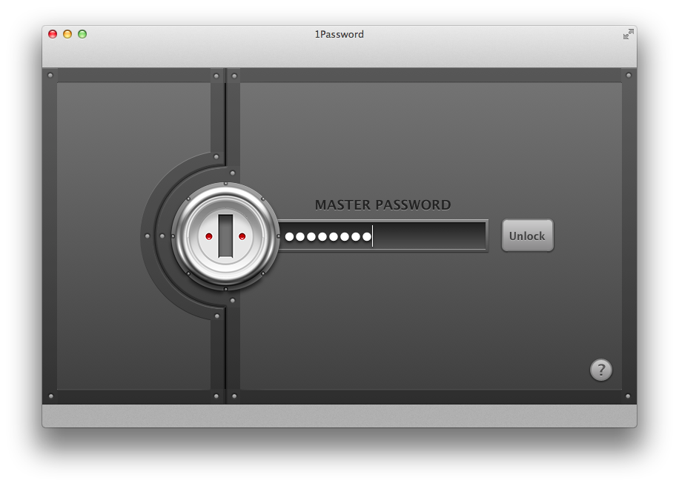Open help via question mark button

601,370
